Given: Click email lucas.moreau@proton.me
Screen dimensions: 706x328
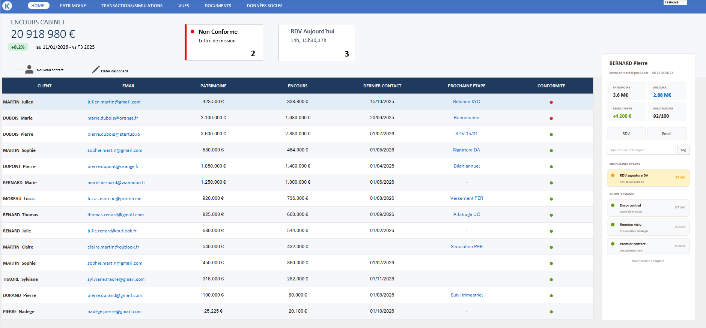Looking at the screenshot, I should click(x=114, y=199).
